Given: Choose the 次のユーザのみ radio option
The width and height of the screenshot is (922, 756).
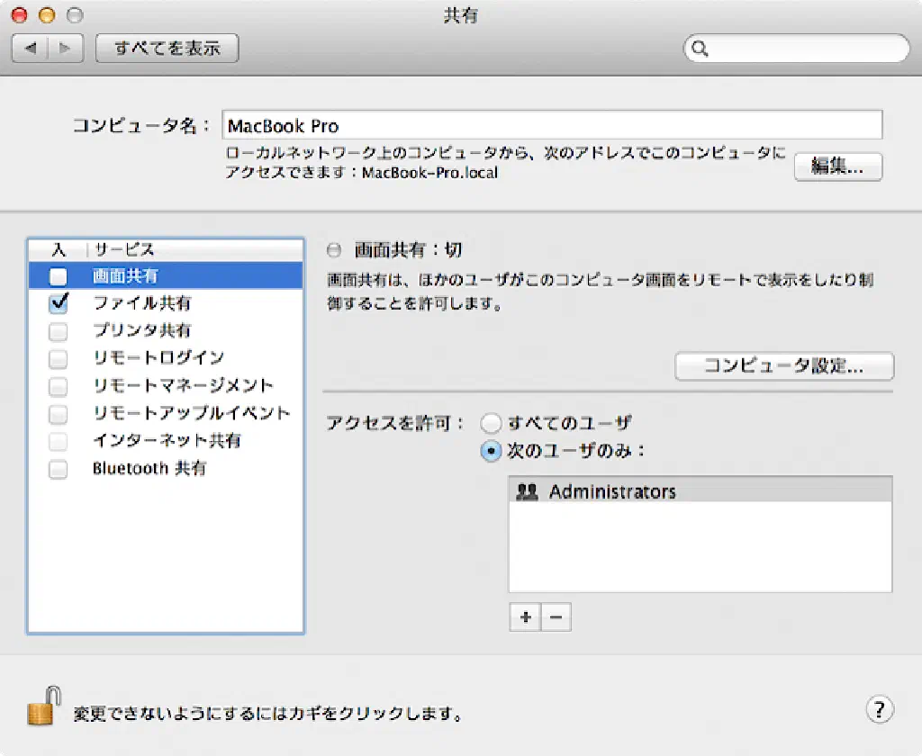Looking at the screenshot, I should [491, 452].
